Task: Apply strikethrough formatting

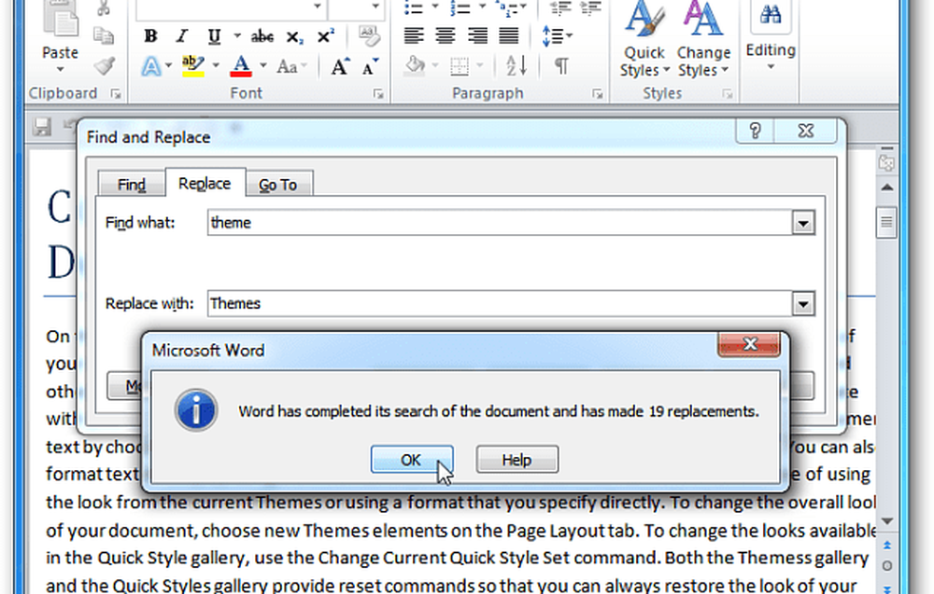Action: pyautogui.click(x=262, y=36)
